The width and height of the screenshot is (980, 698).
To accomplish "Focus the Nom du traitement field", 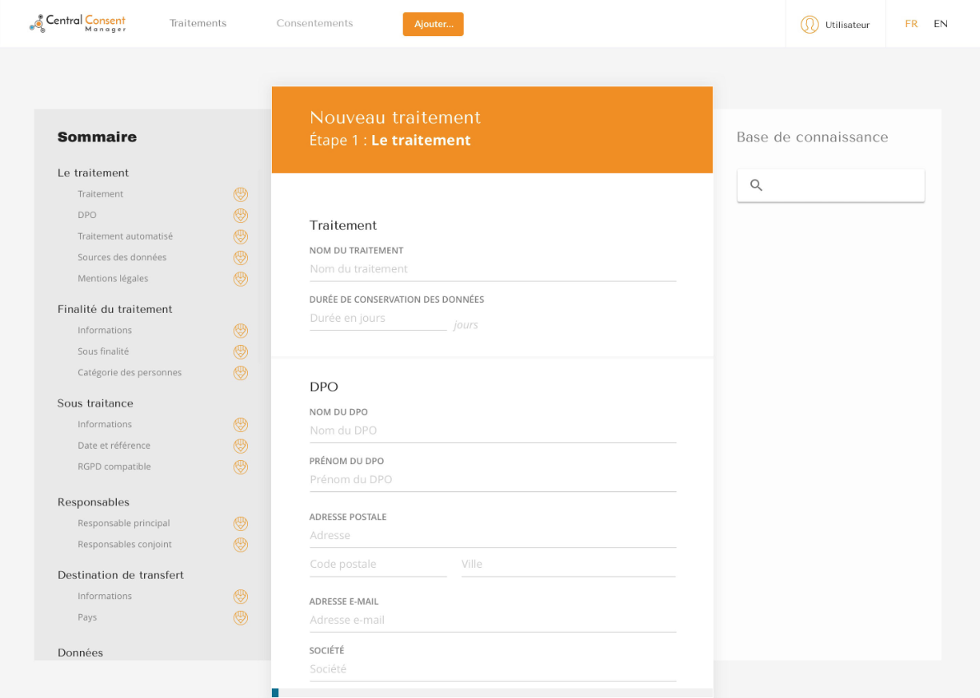I will (492, 269).
